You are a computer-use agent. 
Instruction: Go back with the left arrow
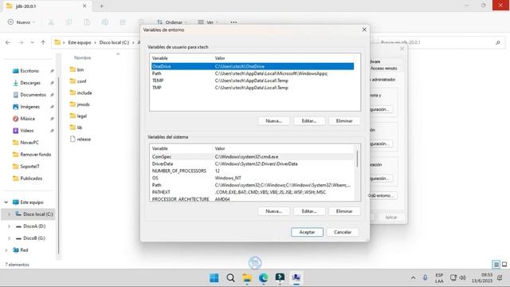(8, 42)
